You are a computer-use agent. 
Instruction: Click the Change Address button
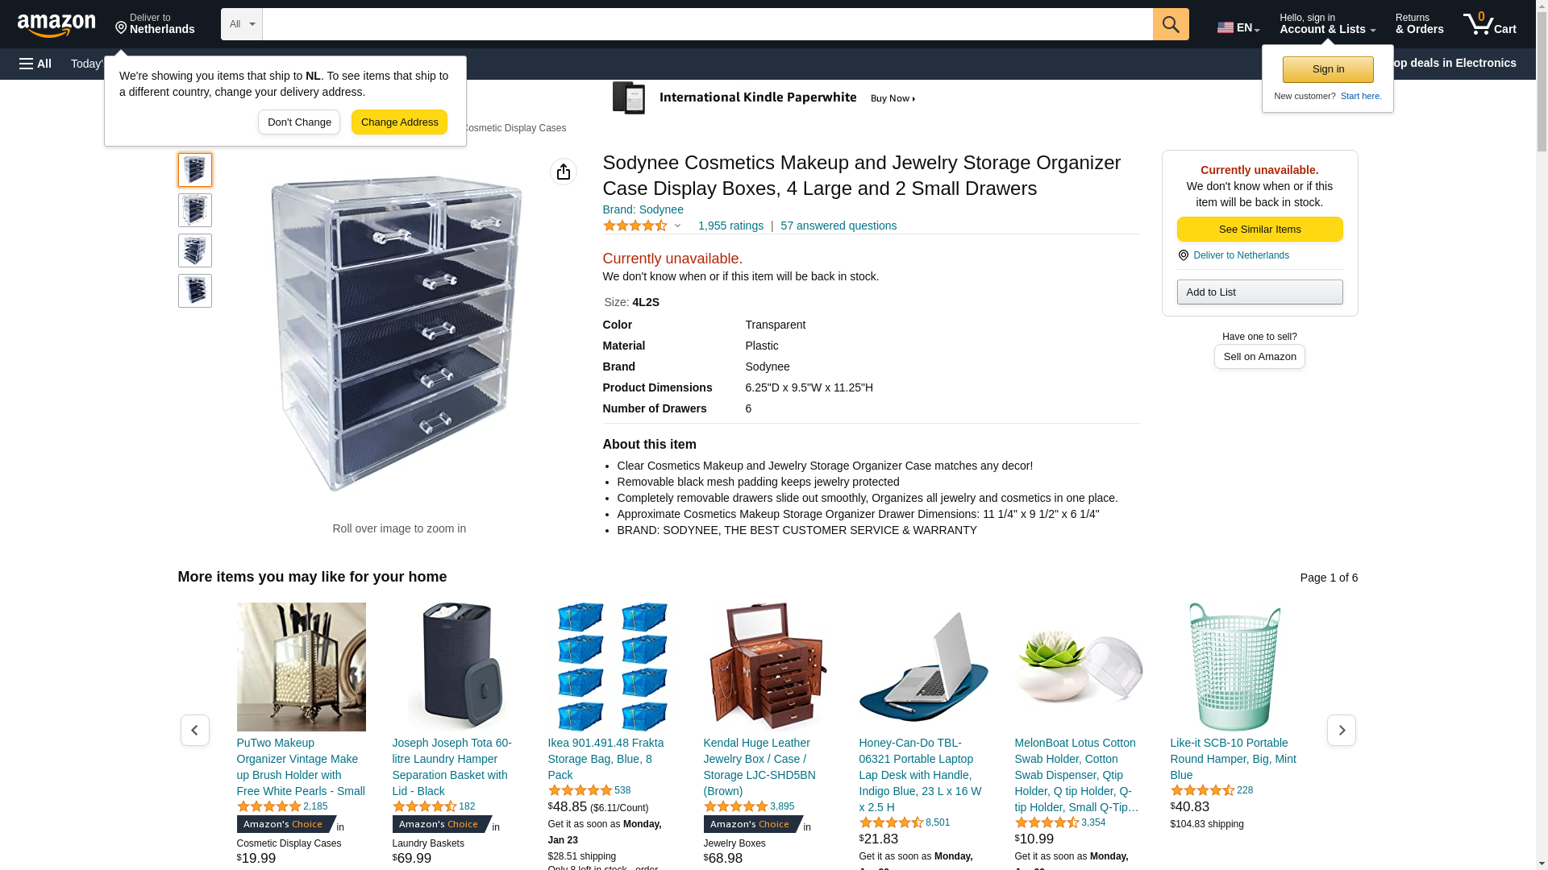(x=399, y=122)
